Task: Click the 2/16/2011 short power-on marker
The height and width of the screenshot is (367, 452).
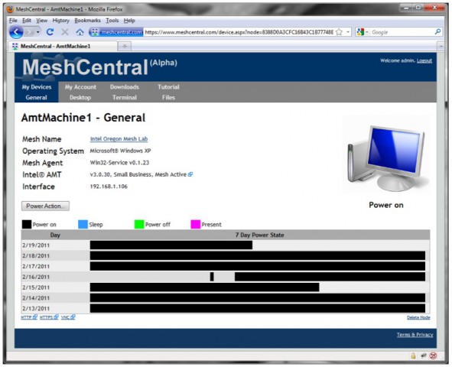Action: [x=212, y=277]
